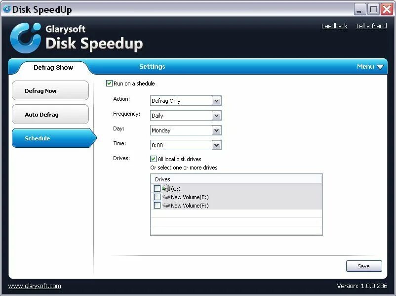Expand the Menu dropdown
The width and height of the screenshot is (396, 296).
click(x=370, y=67)
